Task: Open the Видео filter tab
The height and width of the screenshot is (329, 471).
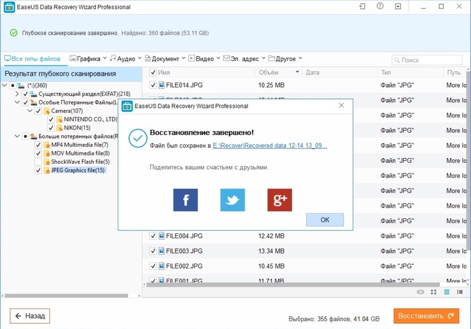Action: (204, 59)
